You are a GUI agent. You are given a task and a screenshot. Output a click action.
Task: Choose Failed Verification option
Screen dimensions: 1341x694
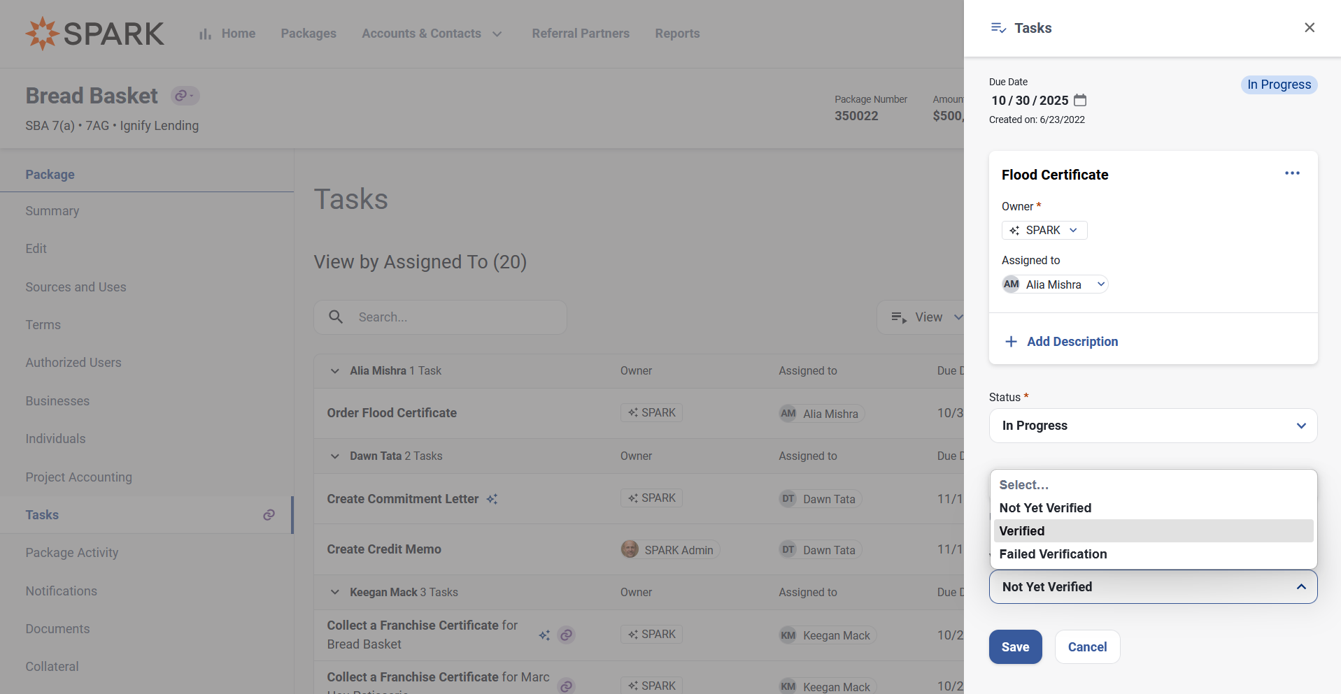(1053, 554)
